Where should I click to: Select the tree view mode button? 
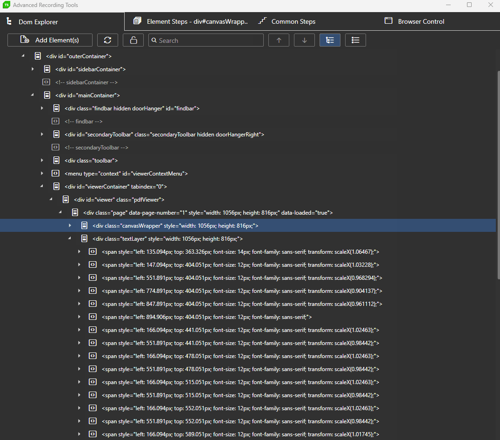tap(330, 40)
